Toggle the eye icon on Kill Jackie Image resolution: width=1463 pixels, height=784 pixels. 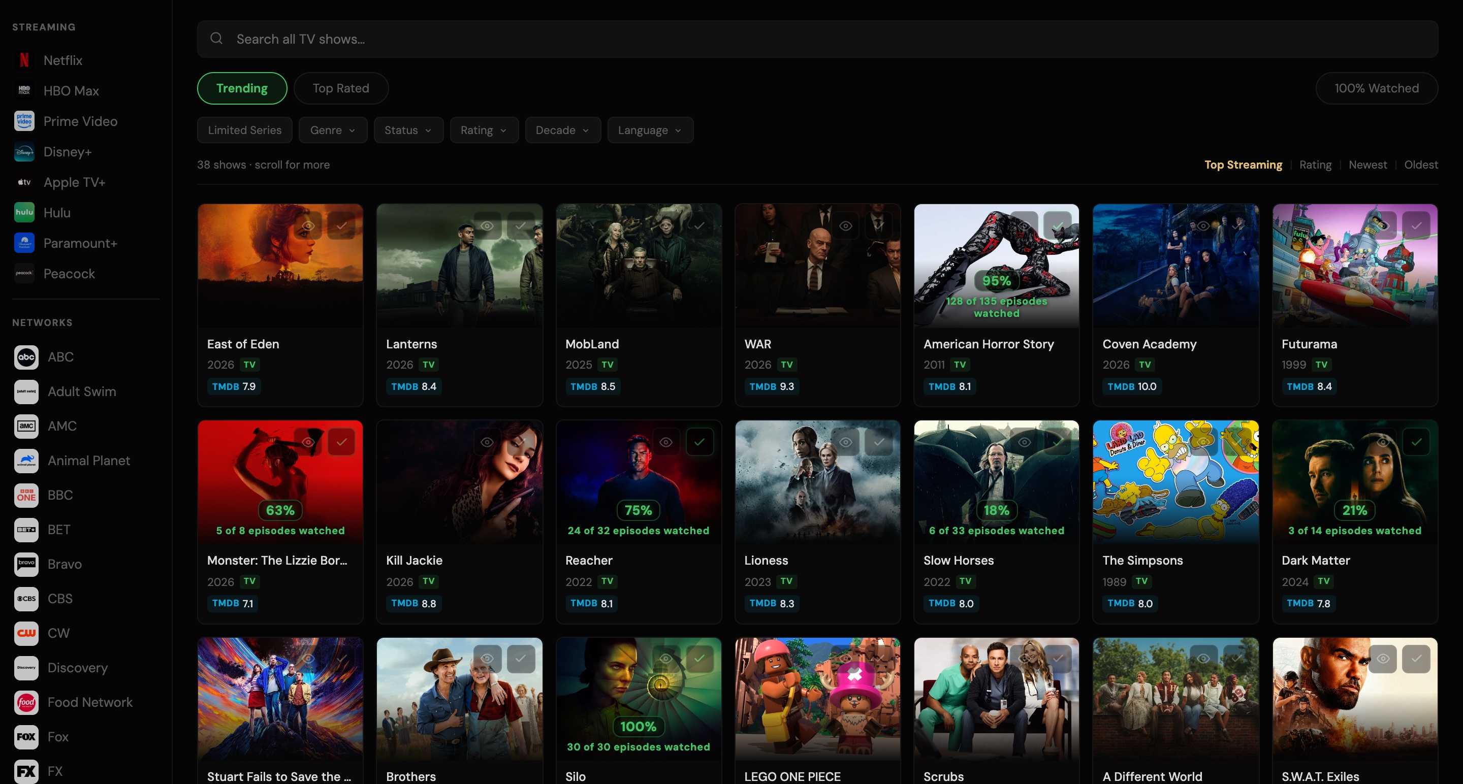(x=487, y=442)
